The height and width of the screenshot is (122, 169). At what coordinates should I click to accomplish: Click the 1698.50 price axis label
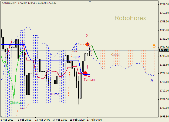pyautogui.click(x=164, y=117)
